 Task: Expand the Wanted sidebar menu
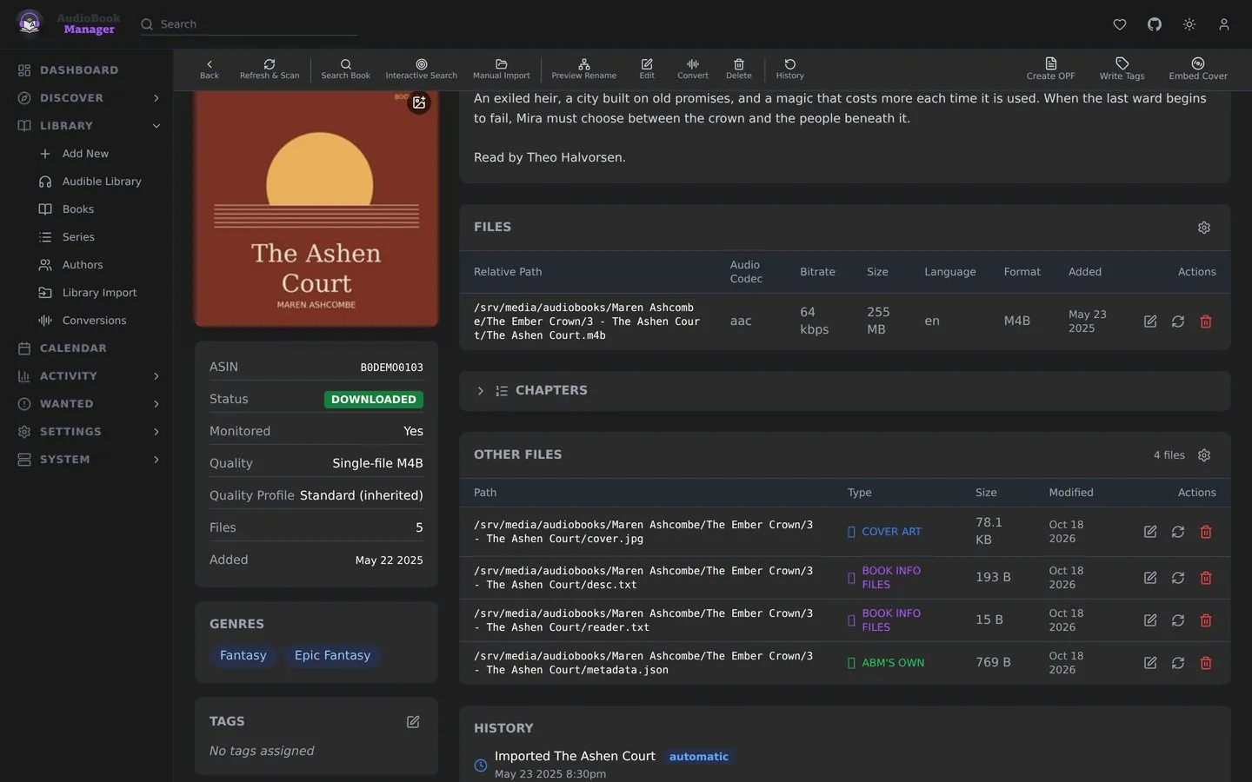tap(156, 404)
